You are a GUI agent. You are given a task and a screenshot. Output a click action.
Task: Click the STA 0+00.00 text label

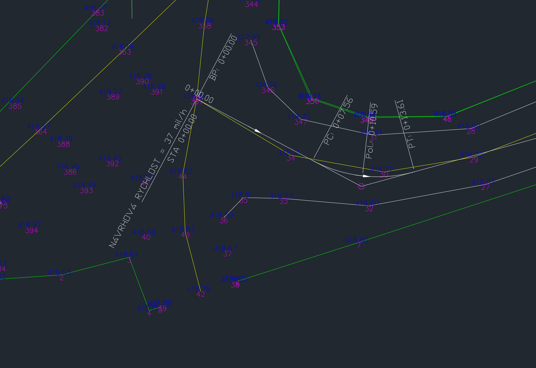pos(182,138)
